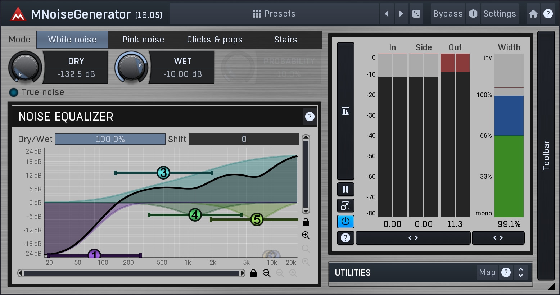Click horizontal scrollbar right arrow

coord(243,273)
